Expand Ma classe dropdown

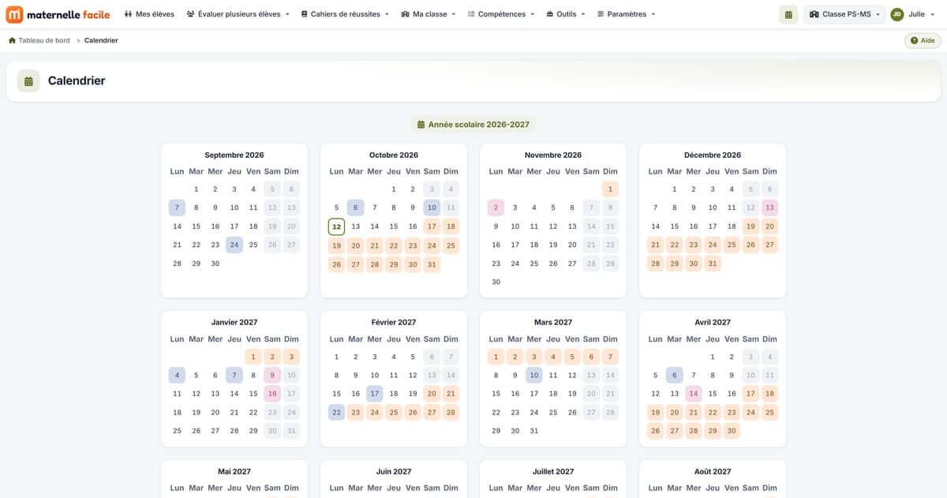[429, 14]
